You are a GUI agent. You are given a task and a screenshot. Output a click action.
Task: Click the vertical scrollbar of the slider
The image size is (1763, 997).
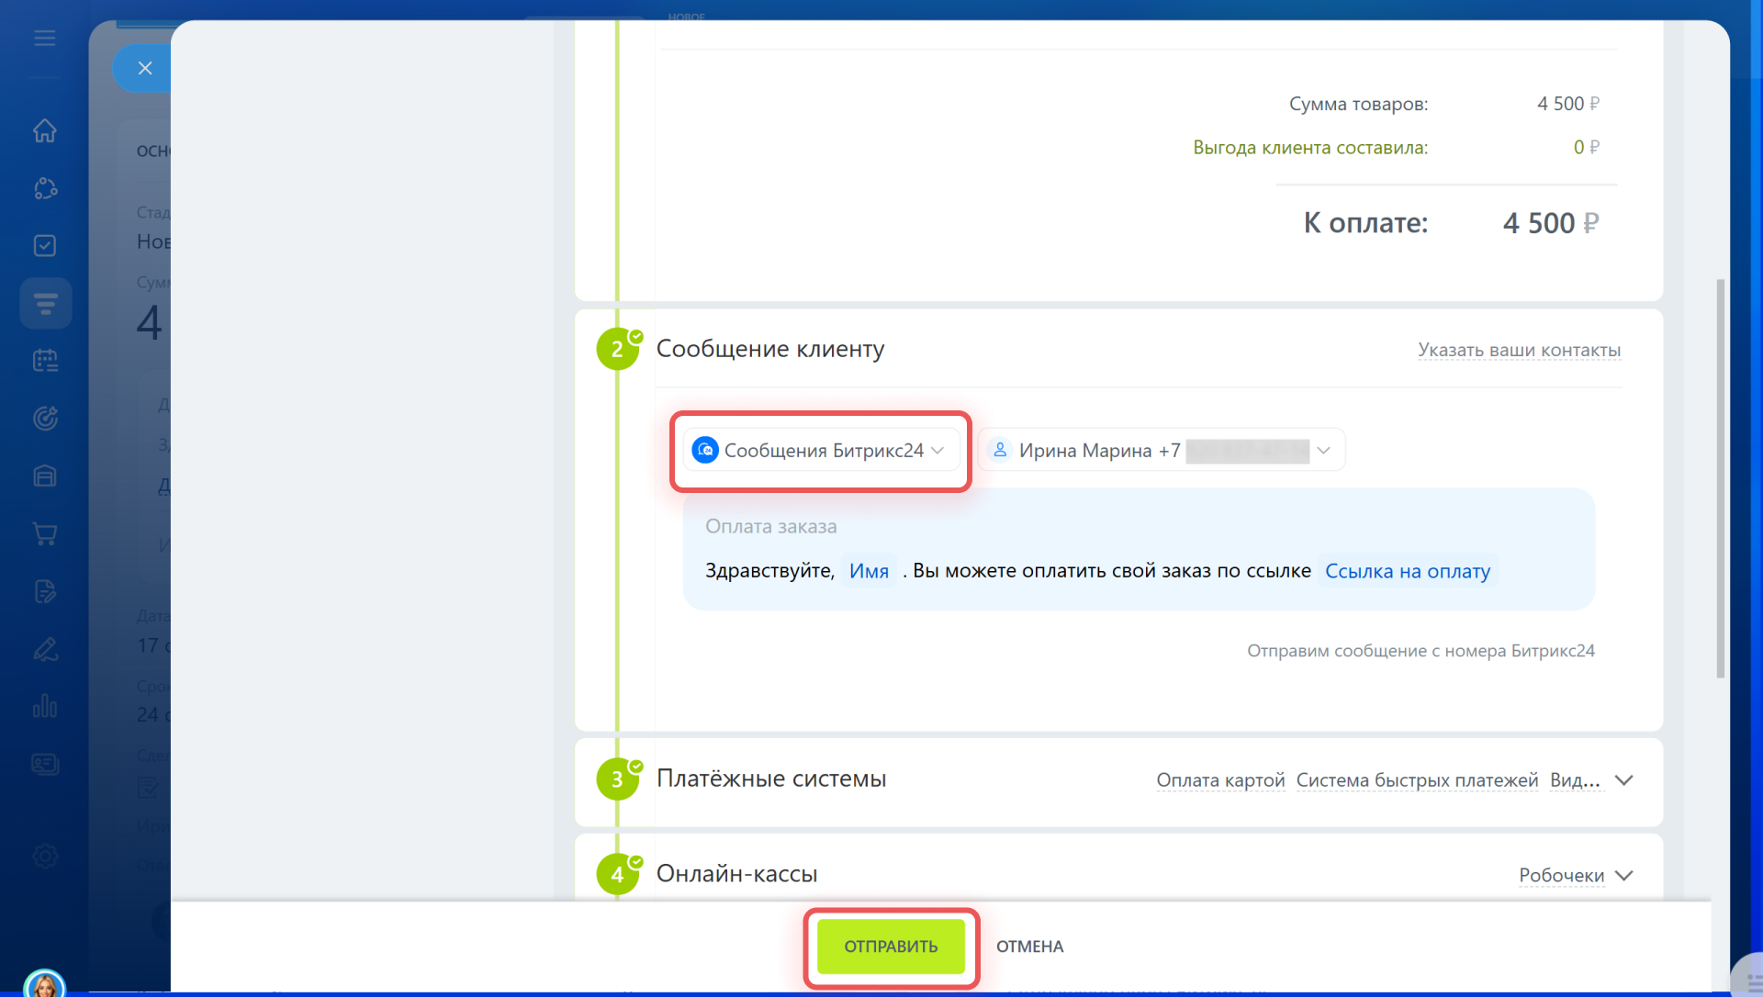pos(1720,477)
